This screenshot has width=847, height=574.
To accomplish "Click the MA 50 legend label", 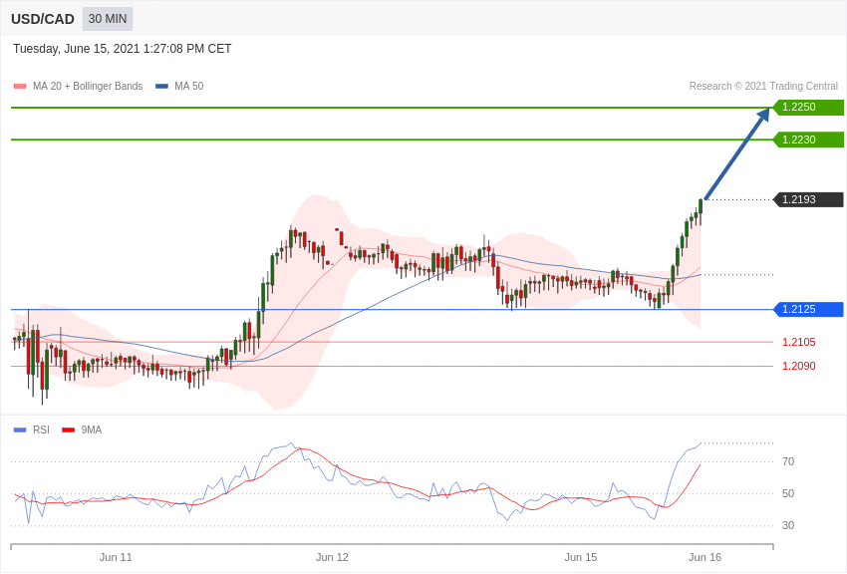I will (x=189, y=87).
